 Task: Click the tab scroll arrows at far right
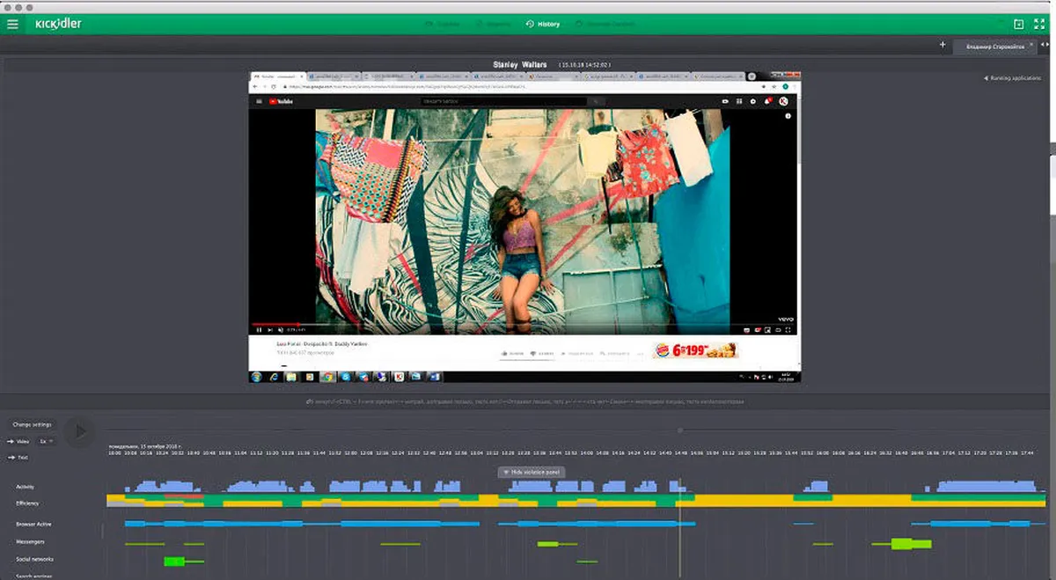pos(1045,46)
